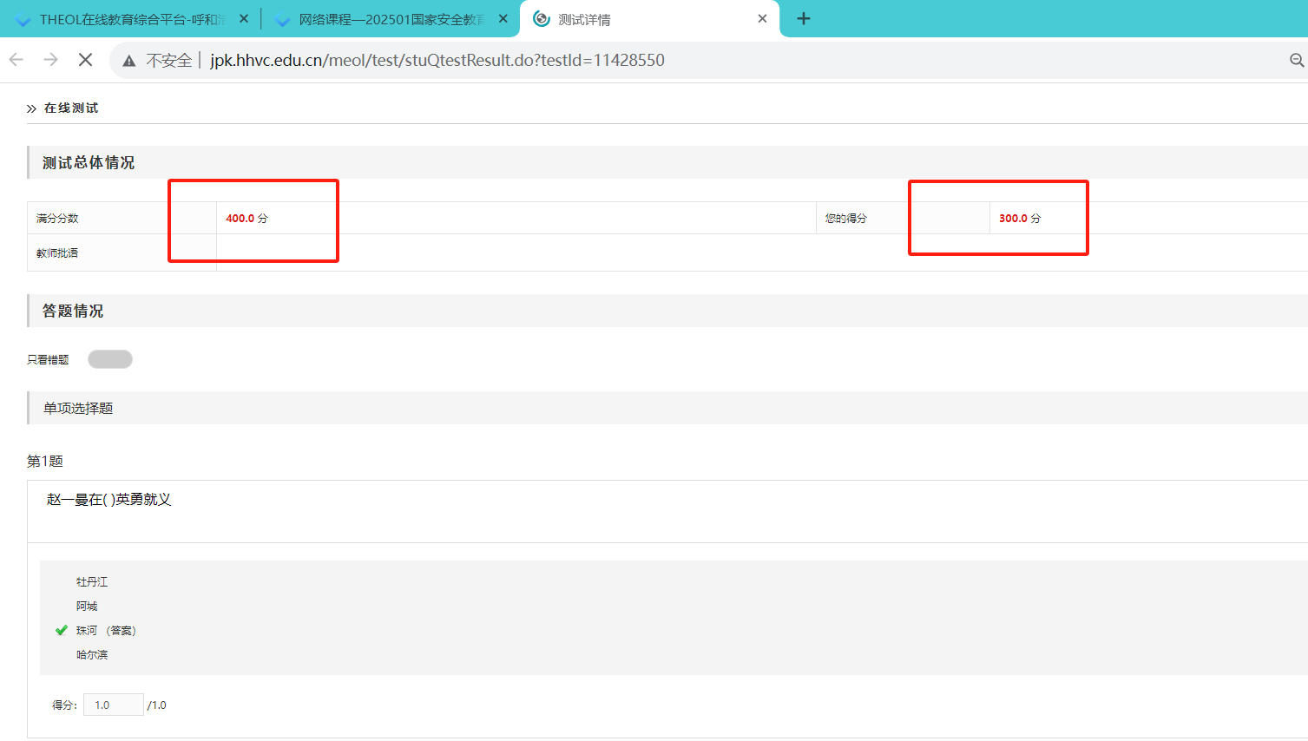Close the 网络课程 tab
1308x741 pixels.
click(503, 19)
